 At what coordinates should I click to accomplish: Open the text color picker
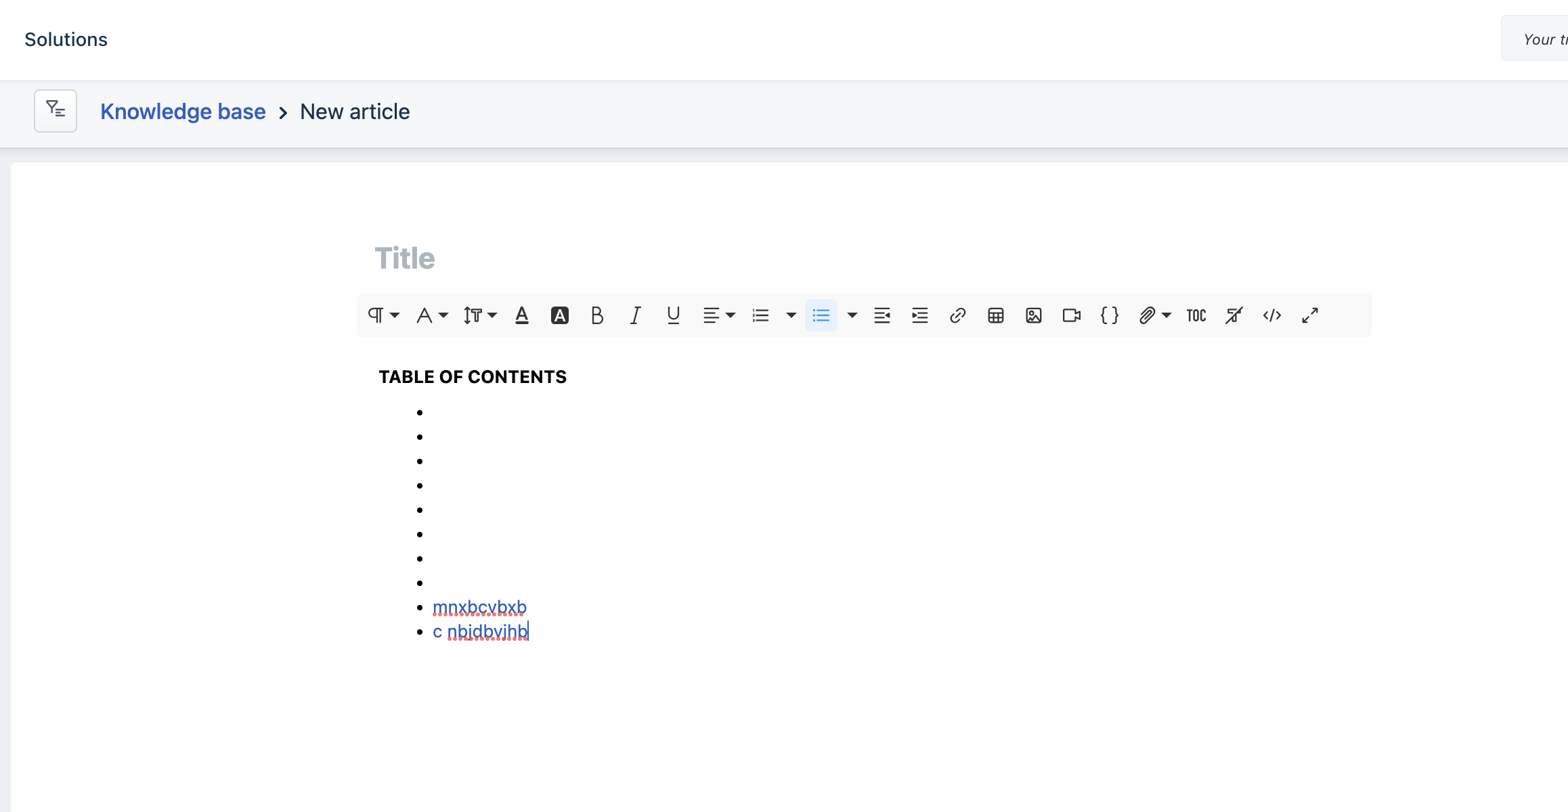(521, 315)
